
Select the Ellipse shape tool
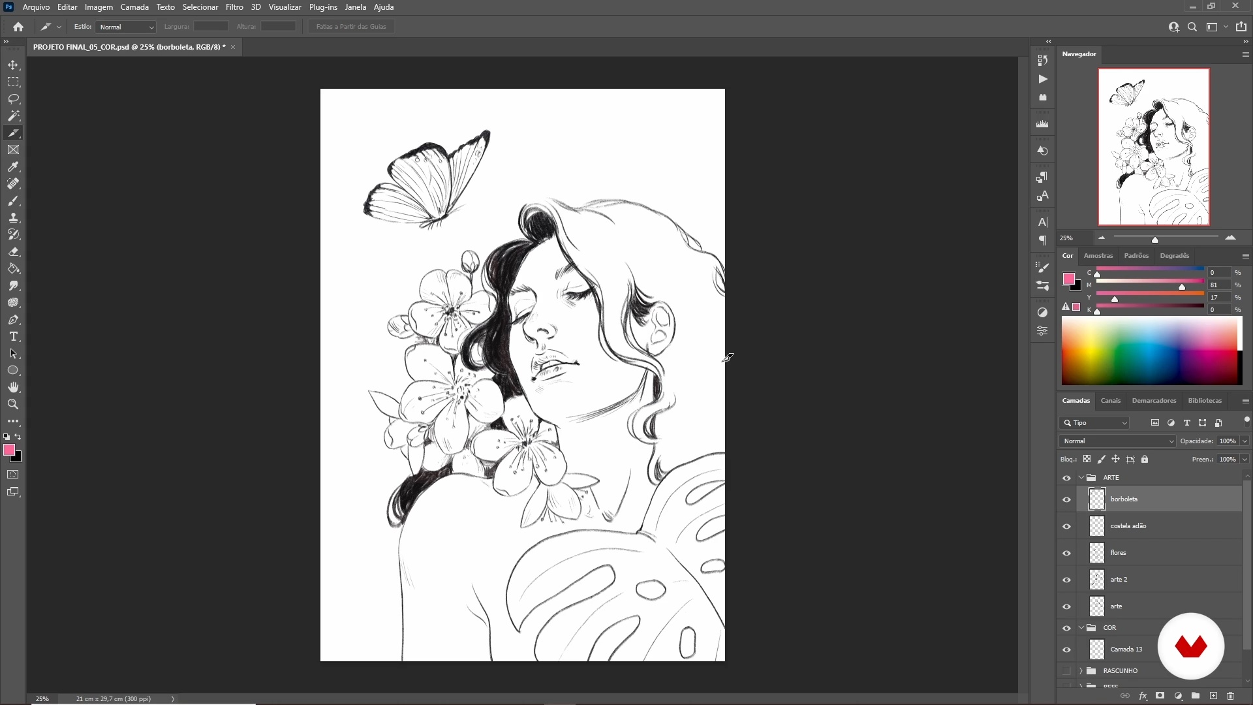[x=13, y=371]
